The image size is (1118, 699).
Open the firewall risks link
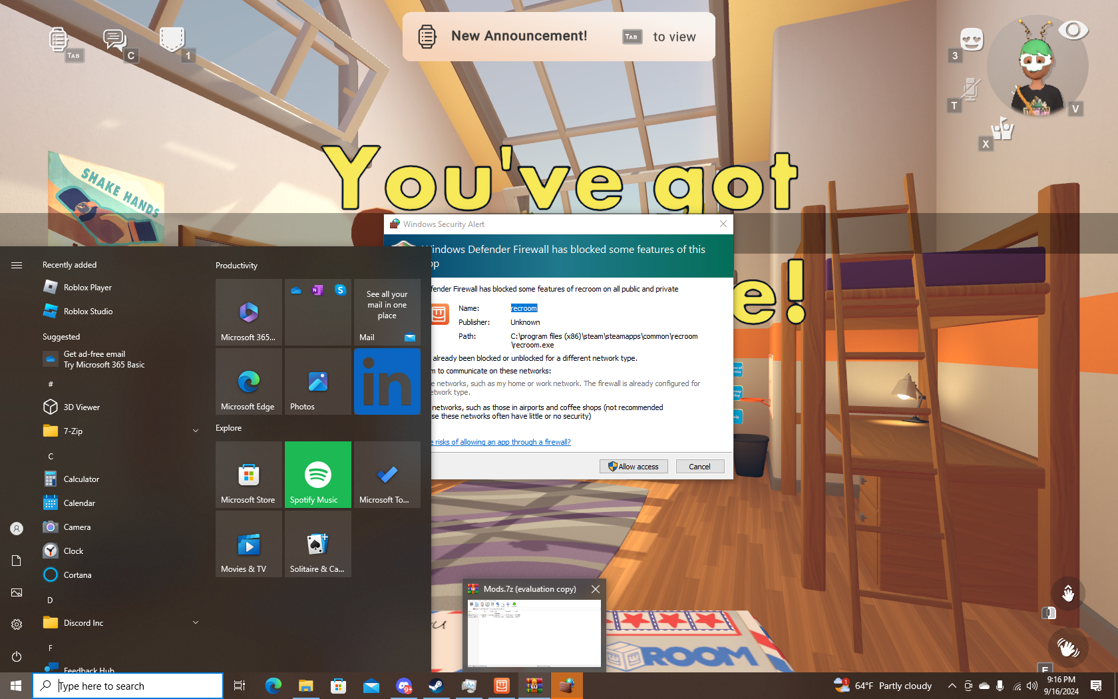(x=501, y=442)
